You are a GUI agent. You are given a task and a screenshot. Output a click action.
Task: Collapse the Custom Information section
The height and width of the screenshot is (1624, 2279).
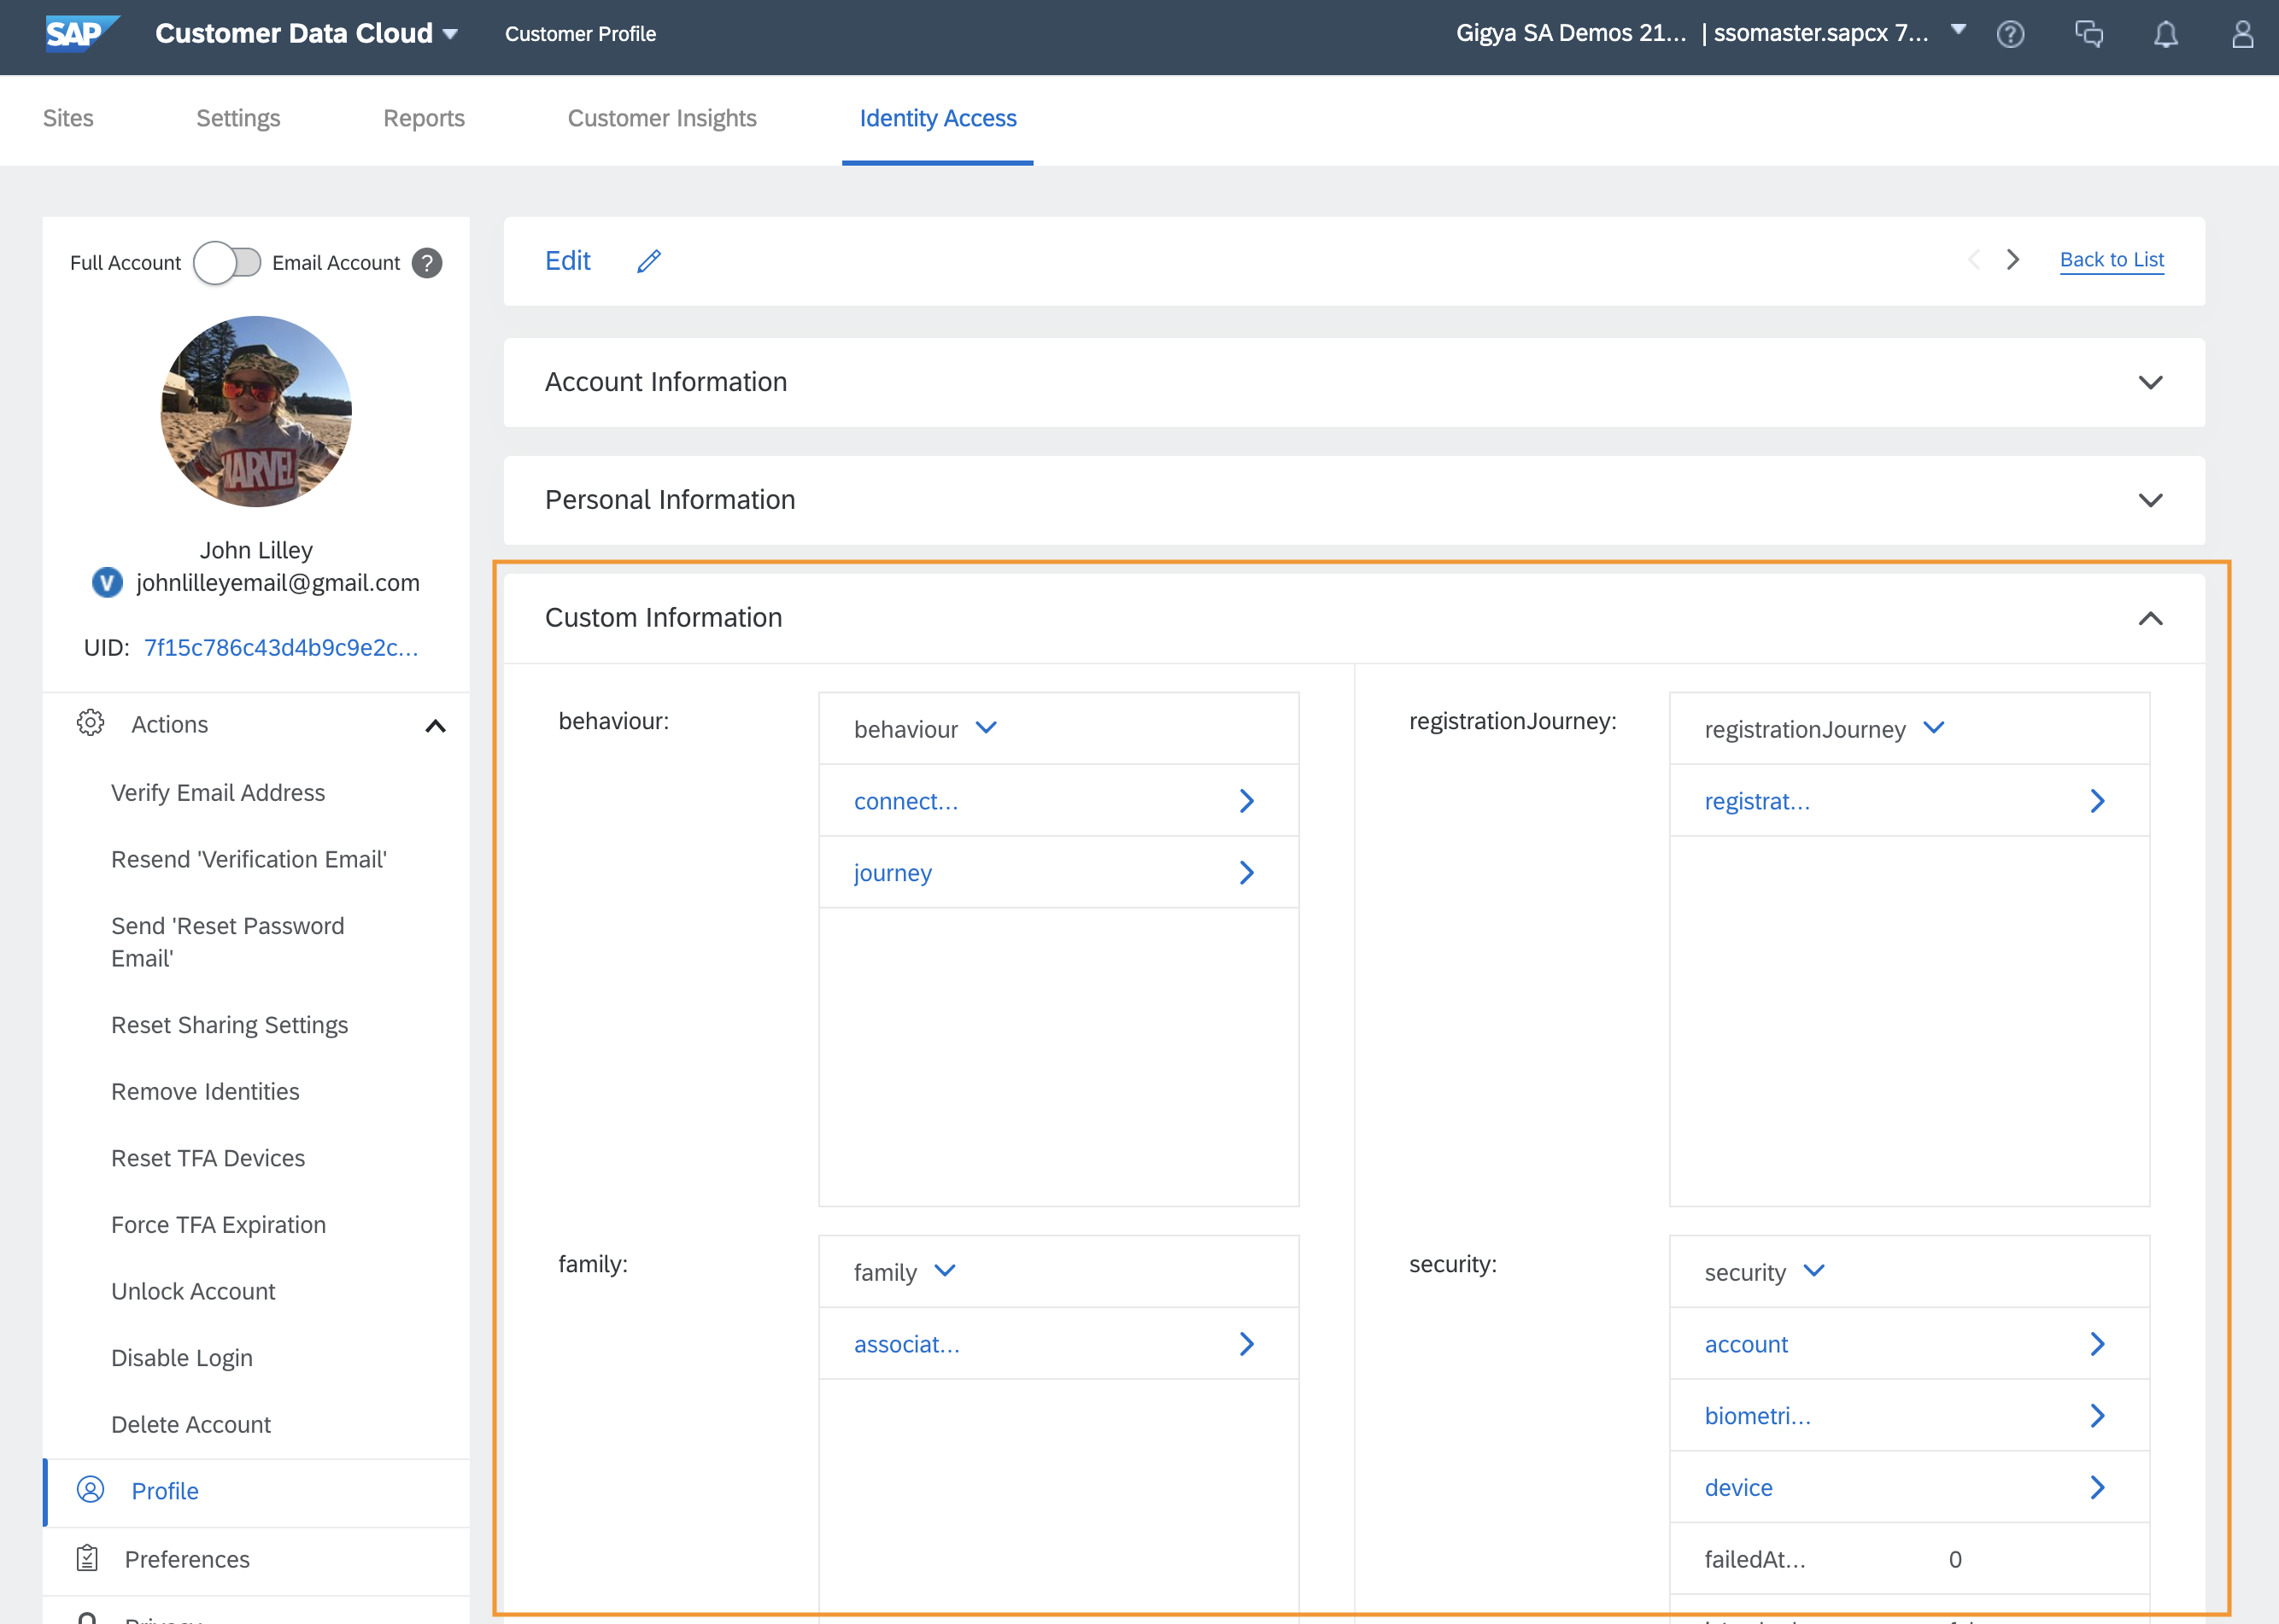[x=2149, y=619]
